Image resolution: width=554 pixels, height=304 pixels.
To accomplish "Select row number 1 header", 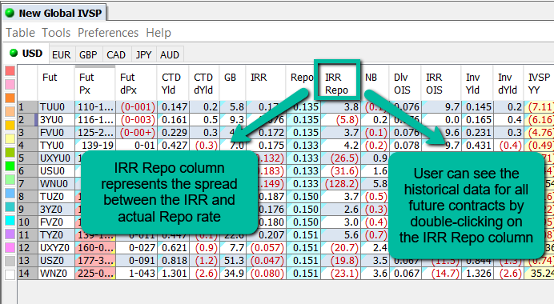I will 27,107.
